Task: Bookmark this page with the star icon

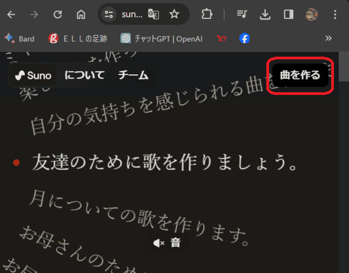Action: click(x=174, y=15)
